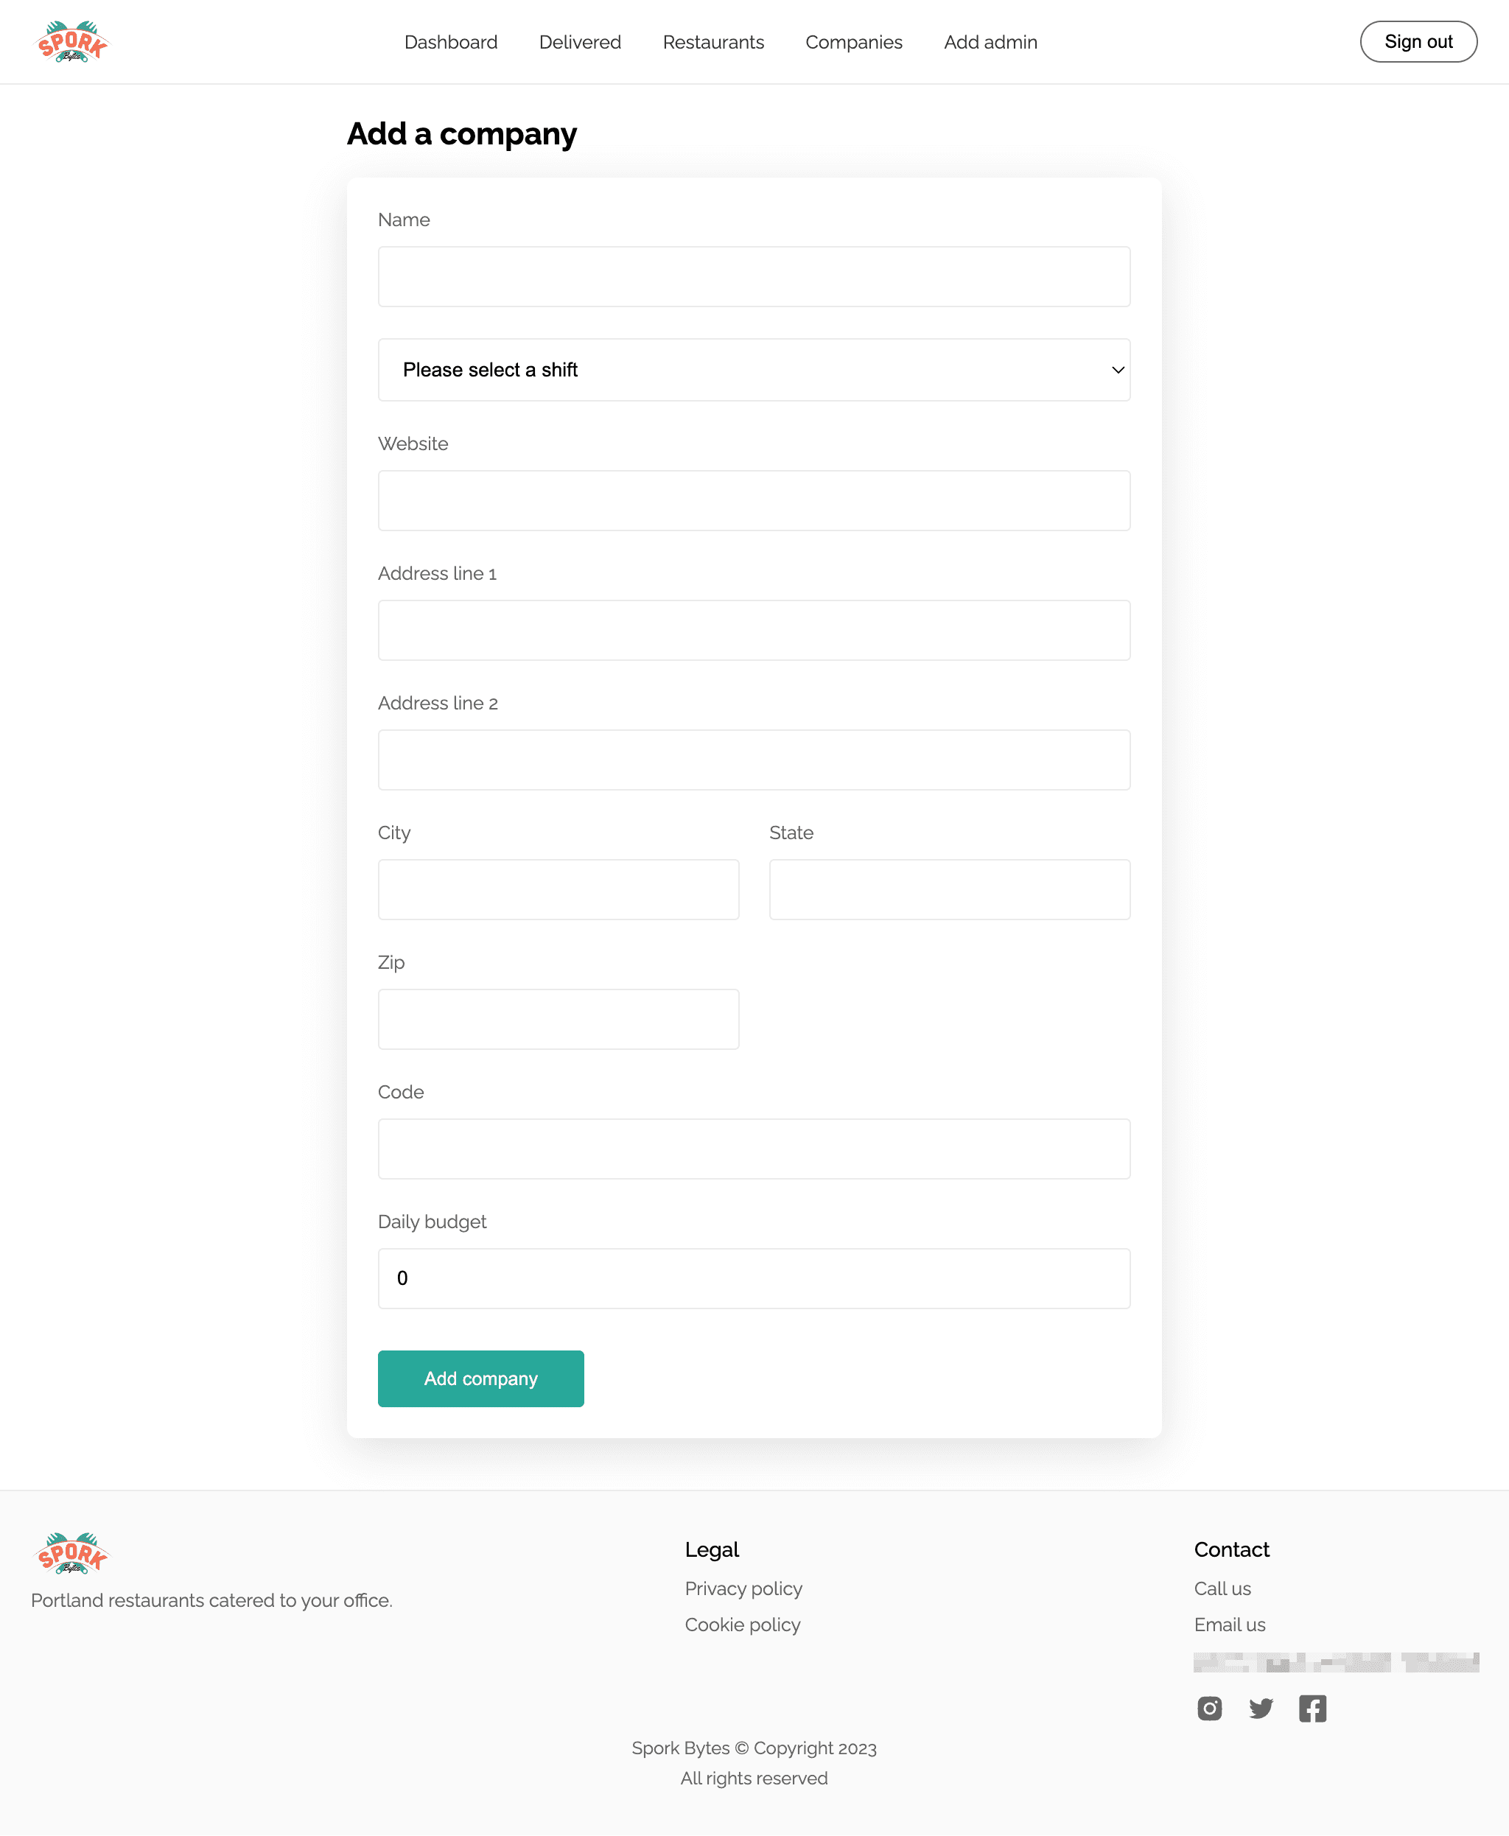Click the Daily budget number field
1509x1836 pixels.
(754, 1278)
